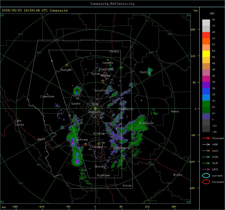Click the 04DK legend label
The width and height of the screenshot is (225, 210).
pyautogui.click(x=215, y=145)
